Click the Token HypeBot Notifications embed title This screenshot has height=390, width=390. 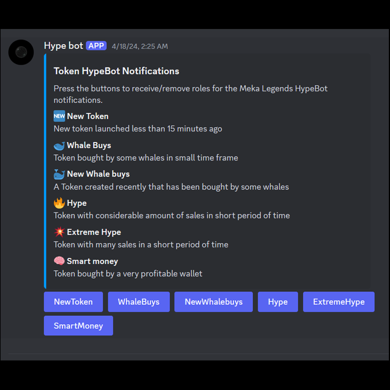click(x=116, y=71)
